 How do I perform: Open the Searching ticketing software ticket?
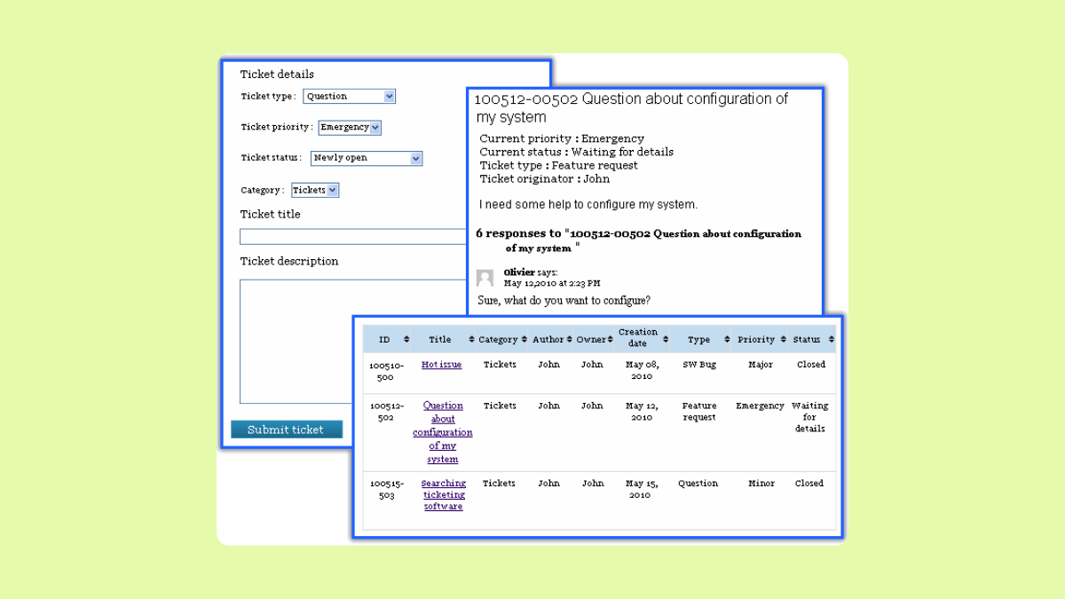pyautogui.click(x=443, y=494)
